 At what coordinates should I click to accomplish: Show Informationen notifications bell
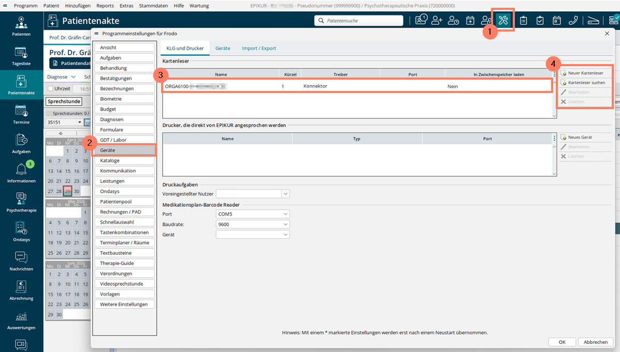[x=21, y=173]
